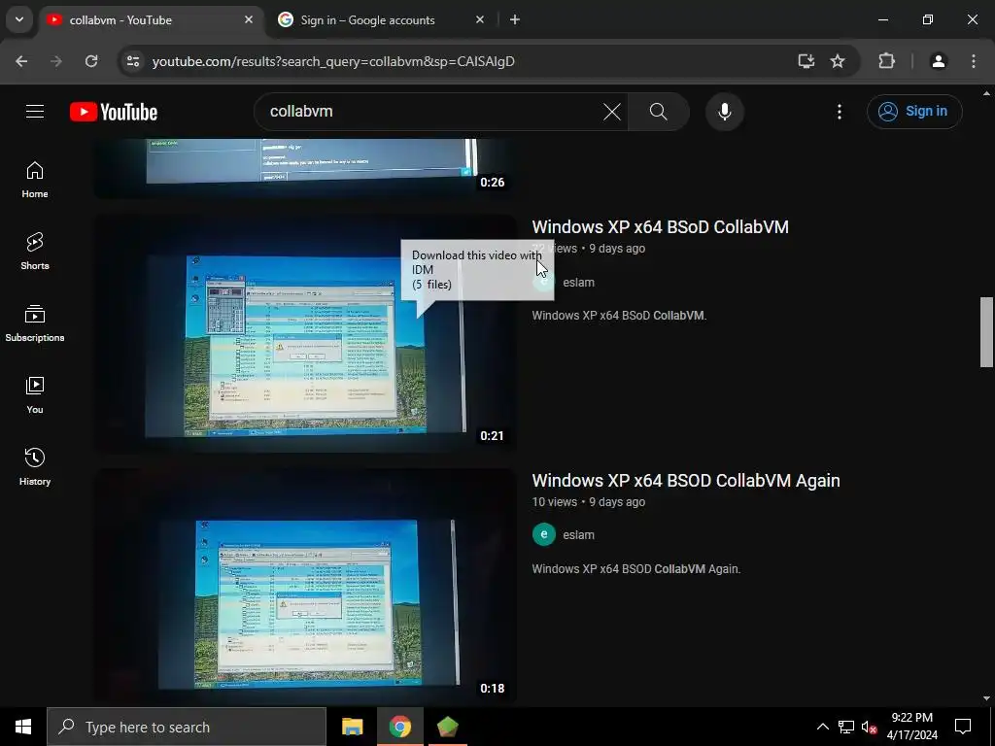Screen dimensions: 995x746
Task: Click the Sign in button
Action: pos(914,112)
